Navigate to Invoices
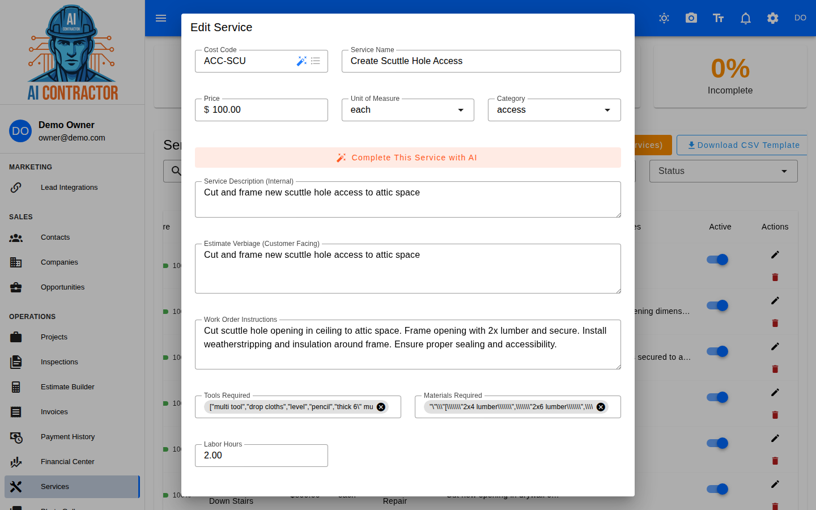816x510 pixels. tap(72, 412)
